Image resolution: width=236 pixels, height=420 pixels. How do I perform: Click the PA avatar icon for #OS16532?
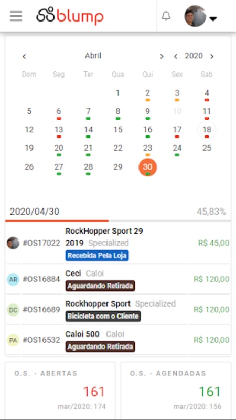(13, 340)
